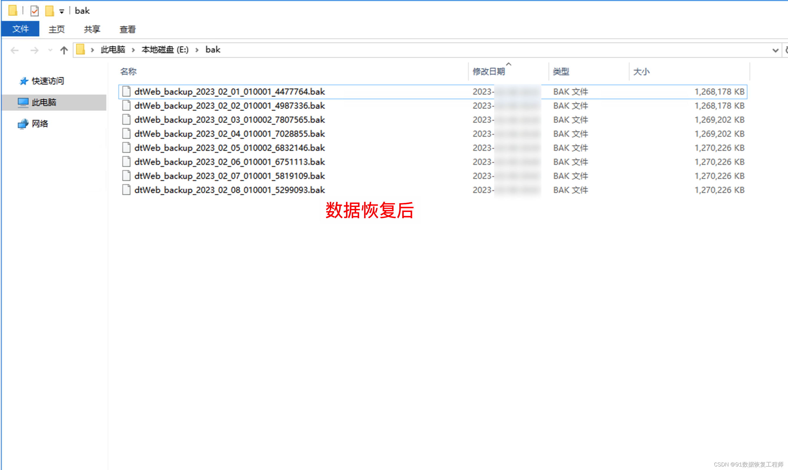Click bak in the breadcrumb path
This screenshot has width=788, height=470.
click(212, 50)
